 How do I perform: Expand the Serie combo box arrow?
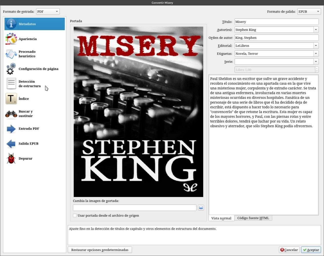[x=316, y=62]
